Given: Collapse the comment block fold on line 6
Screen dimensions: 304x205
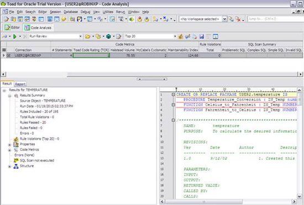Looking at the screenshot, I should (173, 120).
